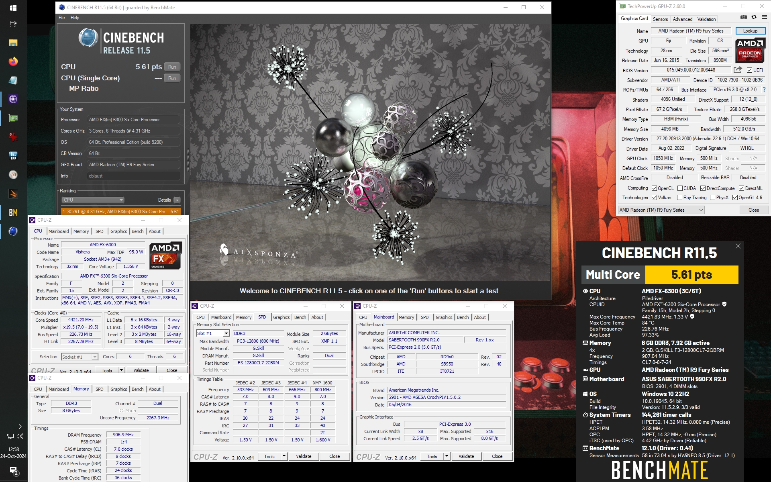Viewport: 771px width, 482px height.
Task: Toggle the Ray Tracing checkbox
Action: tap(679, 198)
